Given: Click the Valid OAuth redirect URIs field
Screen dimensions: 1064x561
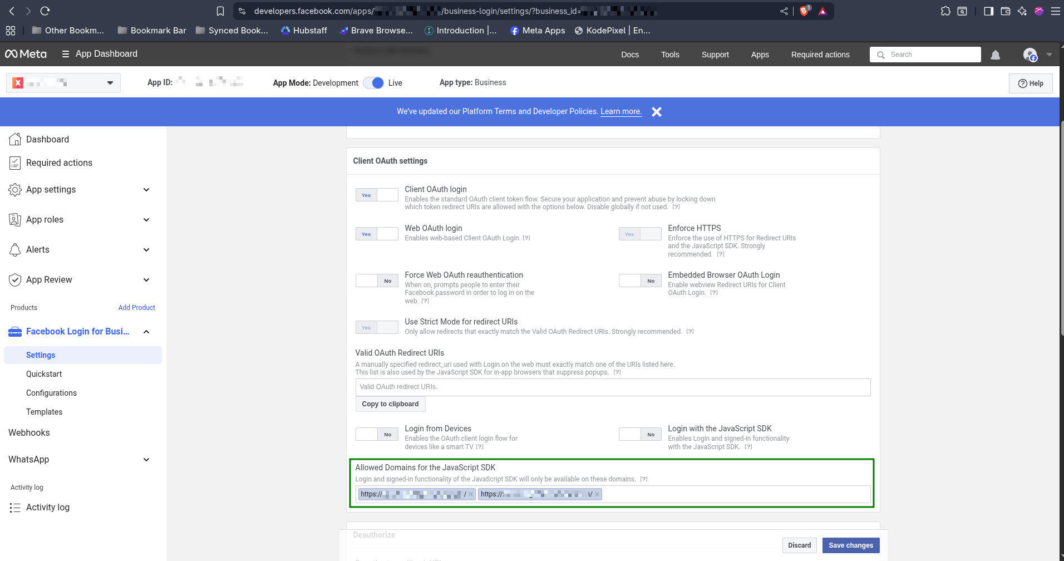Looking at the screenshot, I should [613, 387].
